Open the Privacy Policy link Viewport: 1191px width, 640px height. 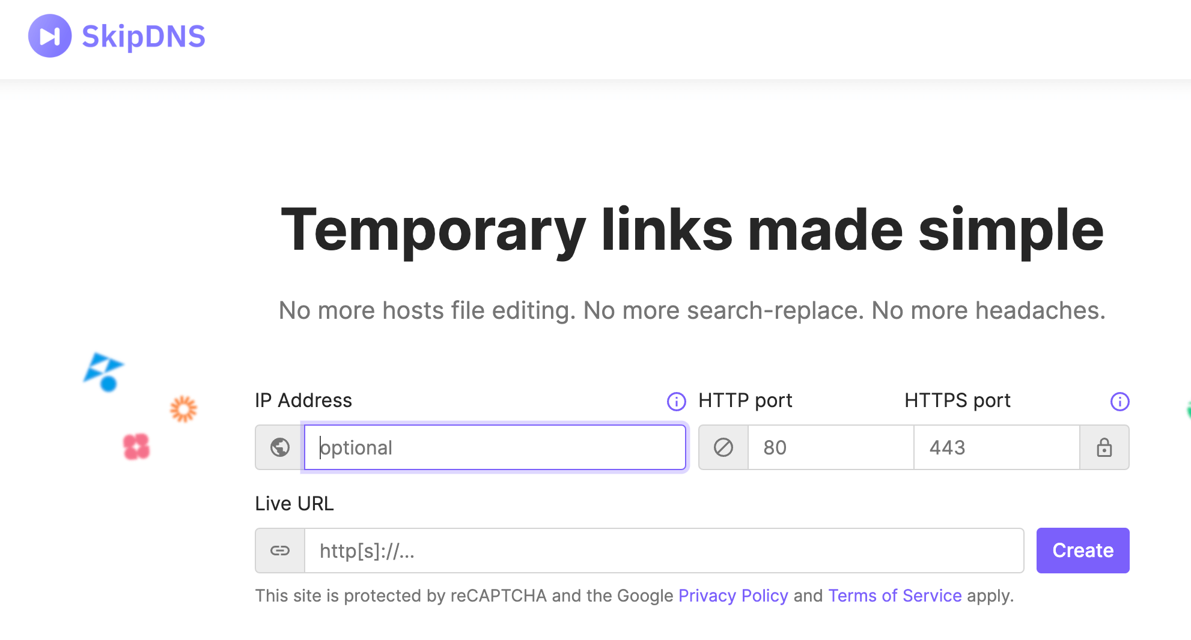click(733, 595)
